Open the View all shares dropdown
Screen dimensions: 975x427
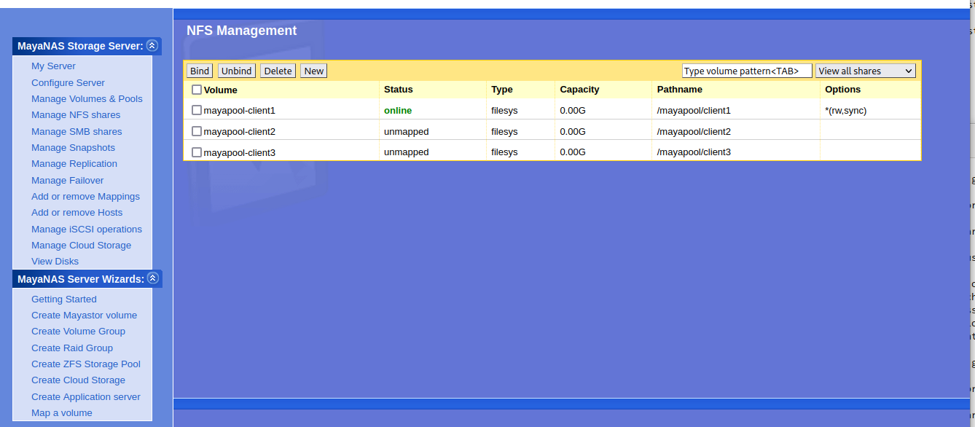(x=865, y=71)
